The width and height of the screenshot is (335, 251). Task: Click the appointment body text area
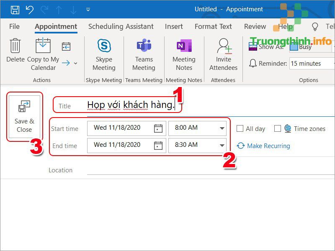(x=167, y=214)
